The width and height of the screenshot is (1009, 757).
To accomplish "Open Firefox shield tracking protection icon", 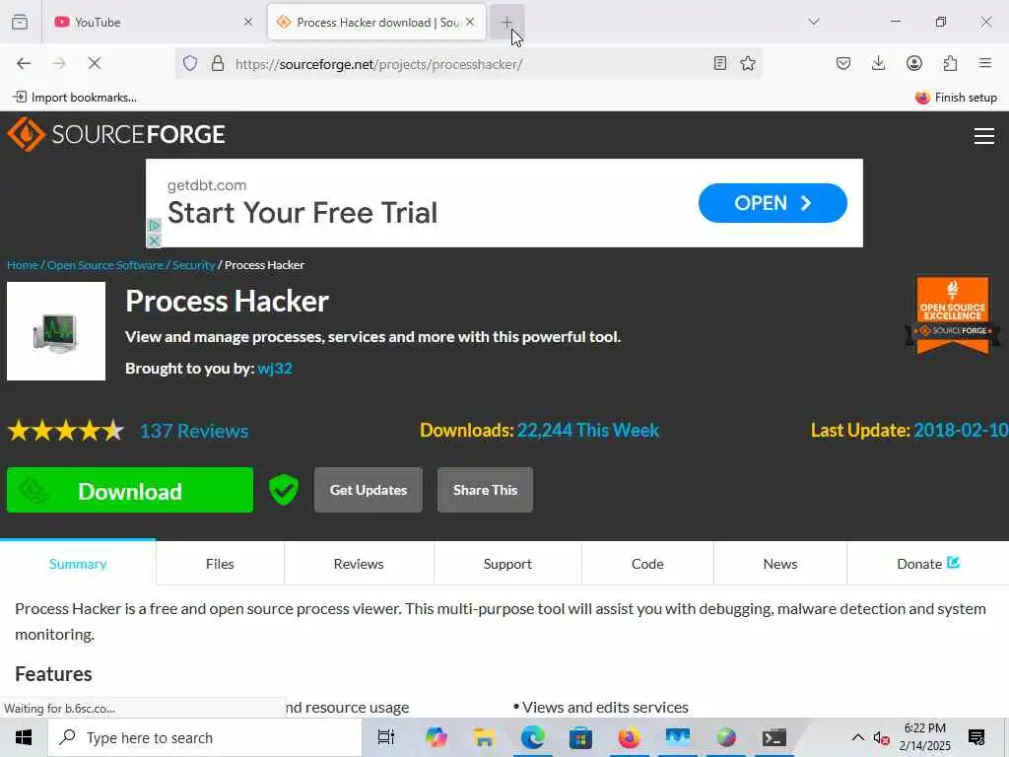I will click(190, 63).
